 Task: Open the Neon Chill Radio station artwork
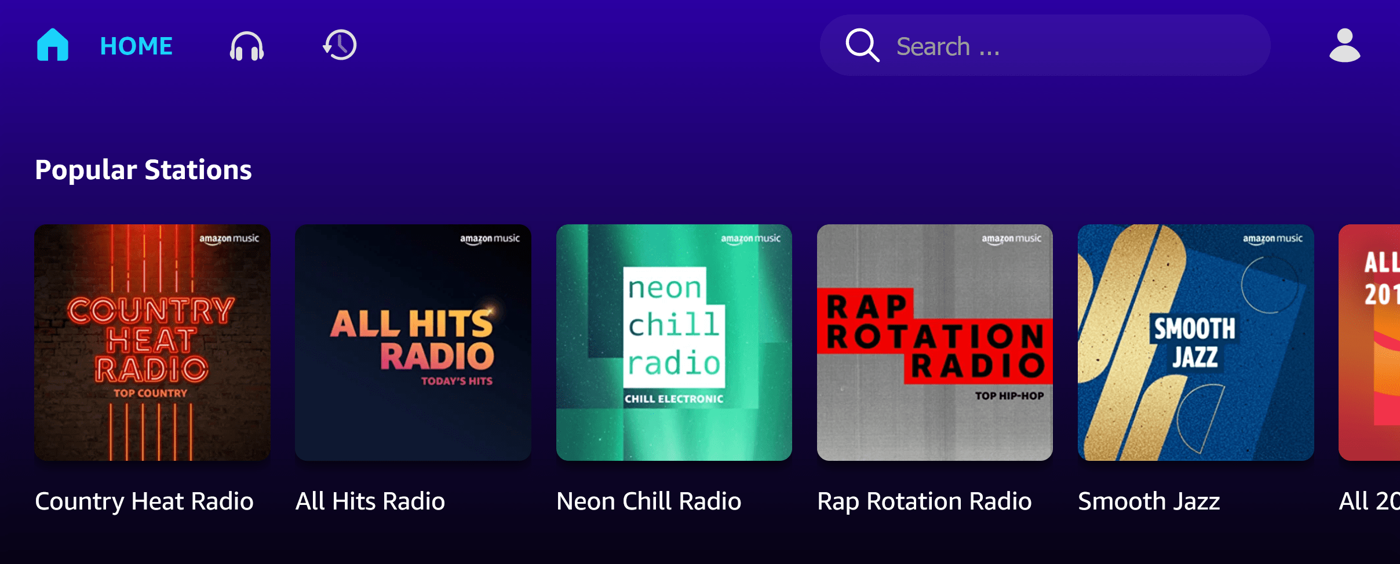tap(674, 343)
